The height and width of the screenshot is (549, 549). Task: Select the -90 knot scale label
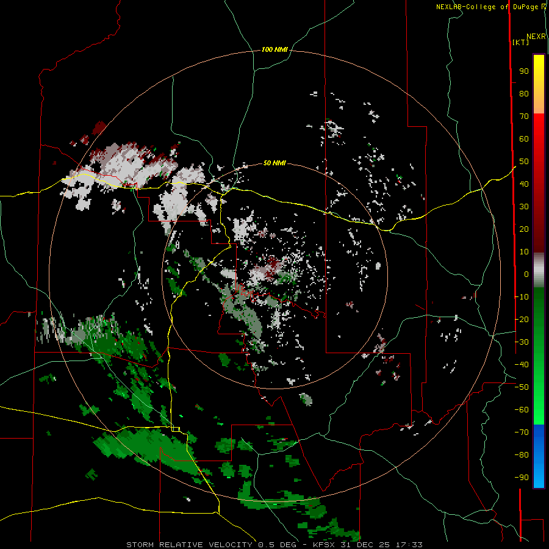click(522, 478)
